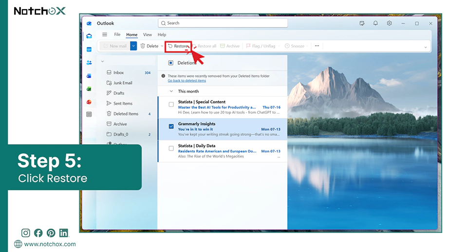The width and height of the screenshot is (449, 252).
Task: Expand the ribbon with the chevron
Action: tap(426, 47)
